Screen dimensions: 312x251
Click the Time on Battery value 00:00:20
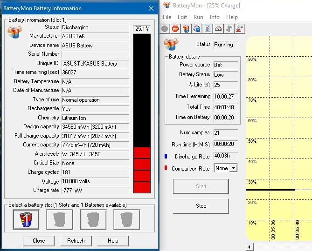226,118
